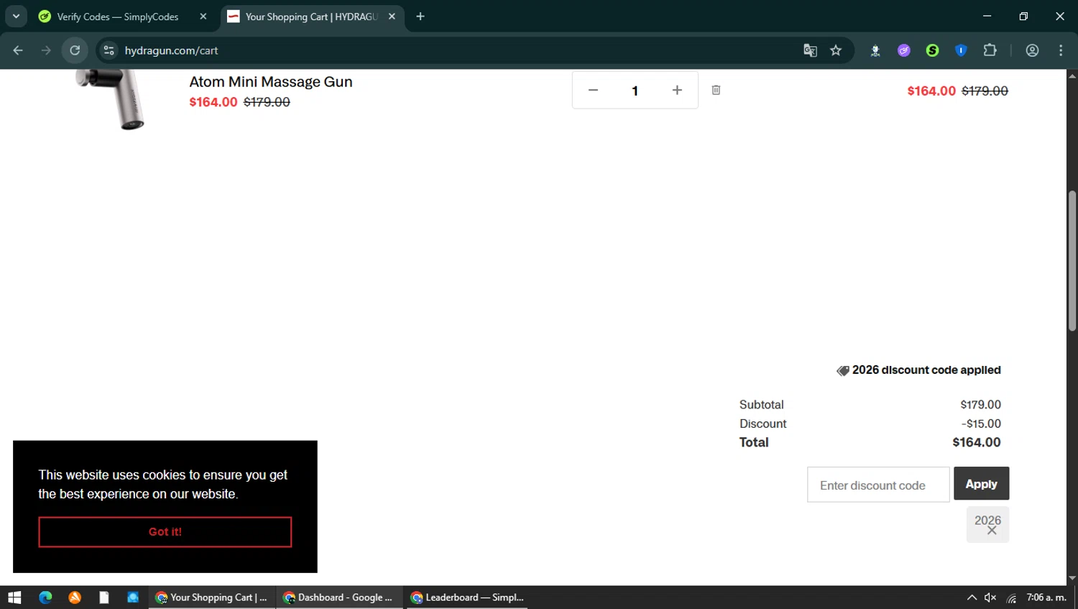Reload the cart page
The width and height of the screenshot is (1078, 609).
coord(75,50)
